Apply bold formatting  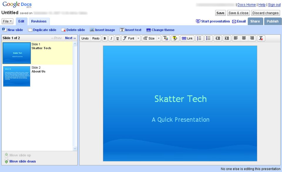(x=105, y=38)
